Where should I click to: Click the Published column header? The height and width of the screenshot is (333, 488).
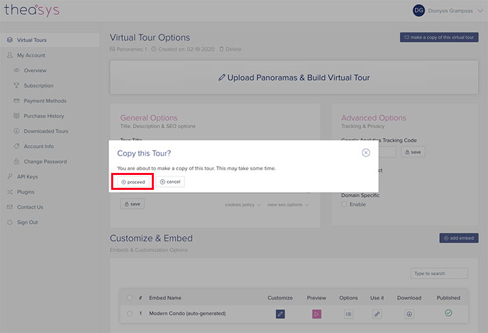[x=448, y=298]
